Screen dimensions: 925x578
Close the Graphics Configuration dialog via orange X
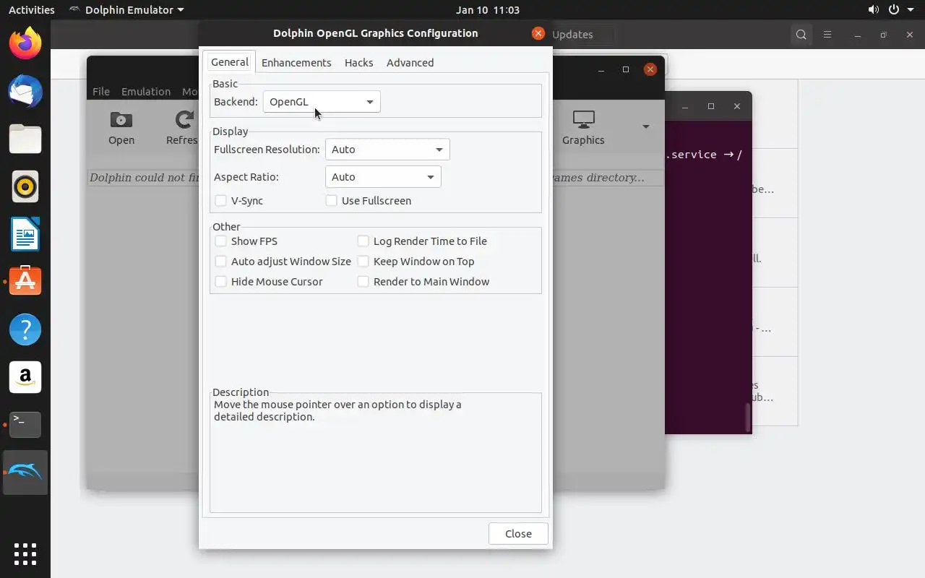pos(538,33)
